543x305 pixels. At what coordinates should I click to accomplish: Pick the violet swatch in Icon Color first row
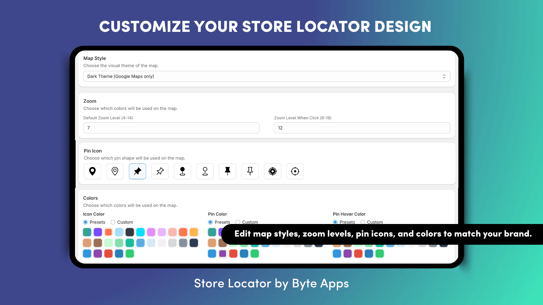click(x=98, y=232)
